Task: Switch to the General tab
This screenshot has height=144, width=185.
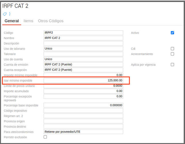Action: click(x=12, y=21)
